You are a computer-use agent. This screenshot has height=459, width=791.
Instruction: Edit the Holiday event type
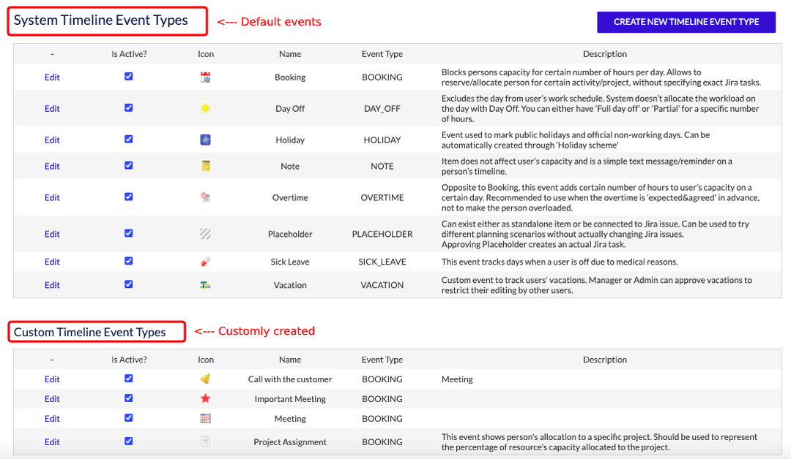[x=52, y=140]
